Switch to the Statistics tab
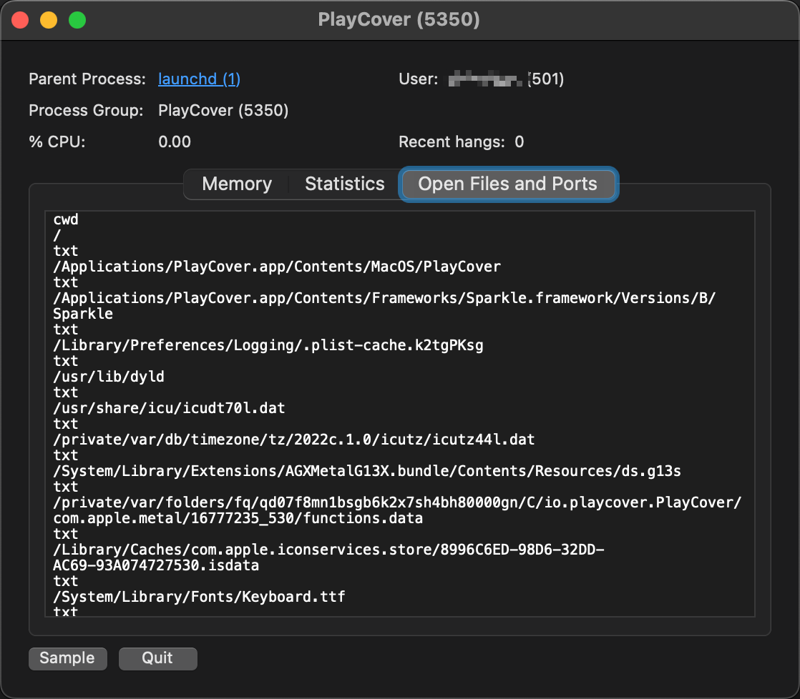This screenshot has height=699, width=800. click(x=345, y=184)
